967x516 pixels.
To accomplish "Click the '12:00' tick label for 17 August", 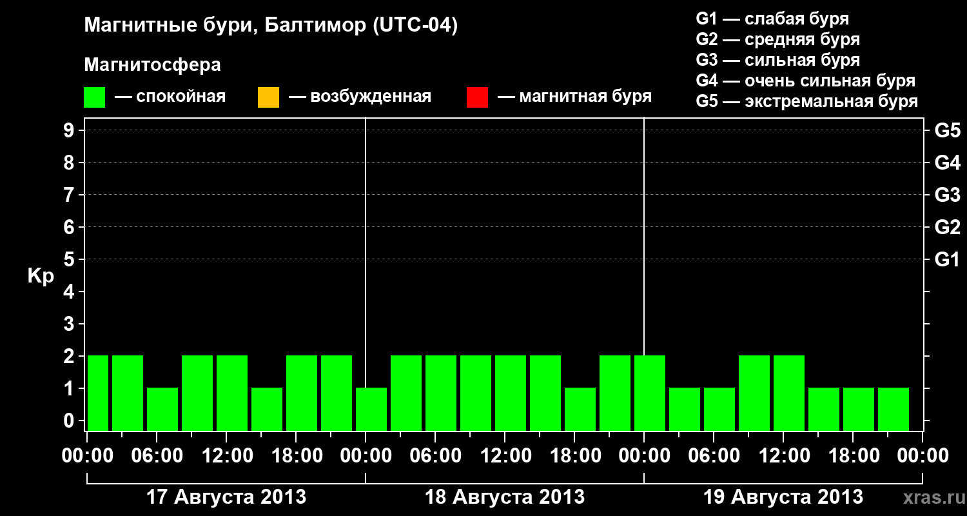I will pyautogui.click(x=226, y=456).
